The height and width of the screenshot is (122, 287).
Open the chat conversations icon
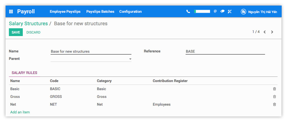(222, 12)
